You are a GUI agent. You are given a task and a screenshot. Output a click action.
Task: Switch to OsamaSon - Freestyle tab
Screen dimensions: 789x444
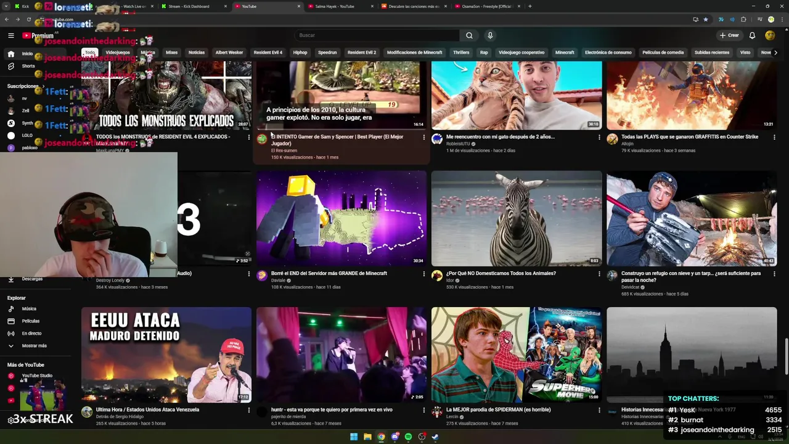click(487, 6)
